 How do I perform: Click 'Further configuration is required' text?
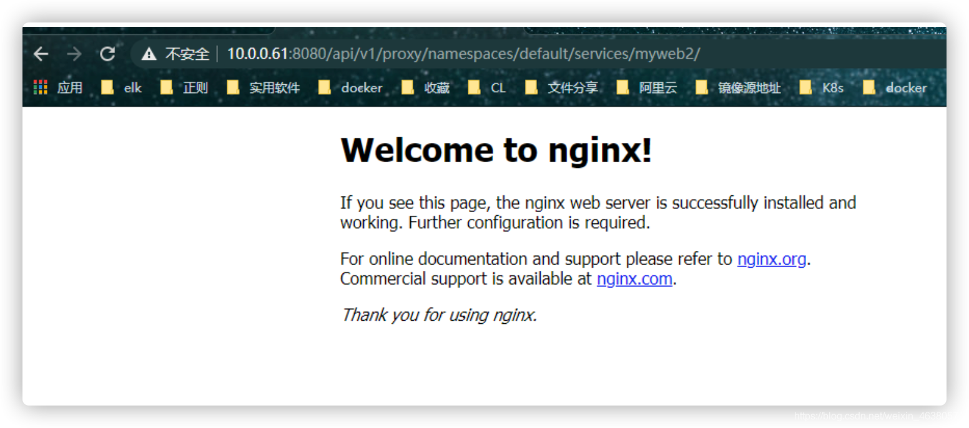click(x=529, y=223)
